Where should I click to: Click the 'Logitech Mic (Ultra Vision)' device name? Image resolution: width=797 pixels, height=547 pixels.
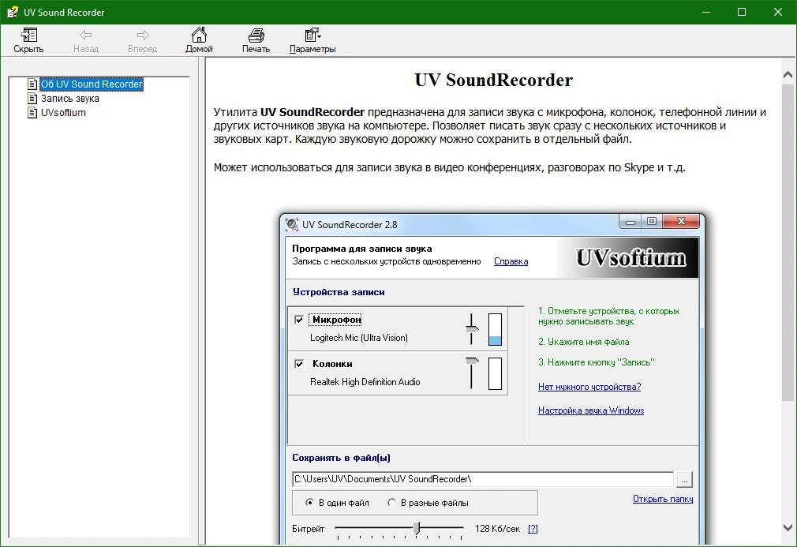click(359, 338)
